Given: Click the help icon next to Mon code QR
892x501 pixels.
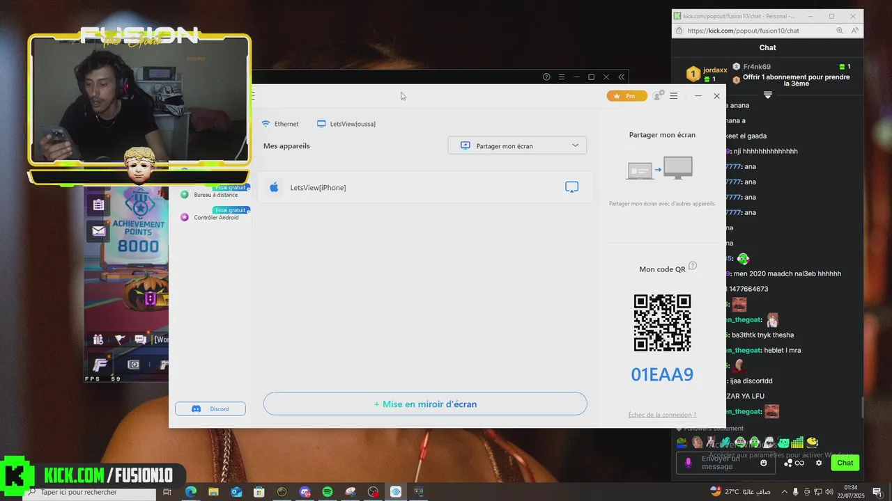Looking at the screenshot, I should 693,266.
